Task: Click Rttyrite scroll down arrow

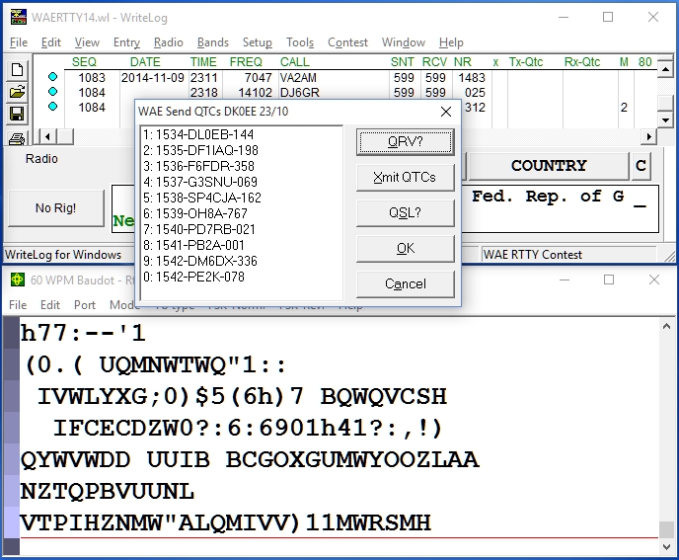Action: pos(666,547)
